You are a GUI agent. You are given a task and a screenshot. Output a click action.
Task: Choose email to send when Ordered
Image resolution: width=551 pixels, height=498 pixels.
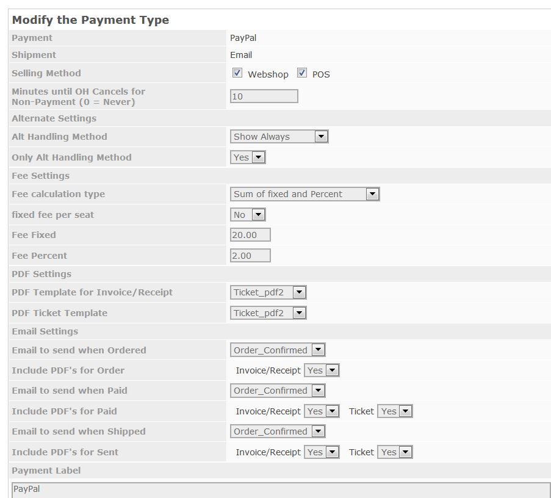point(278,350)
